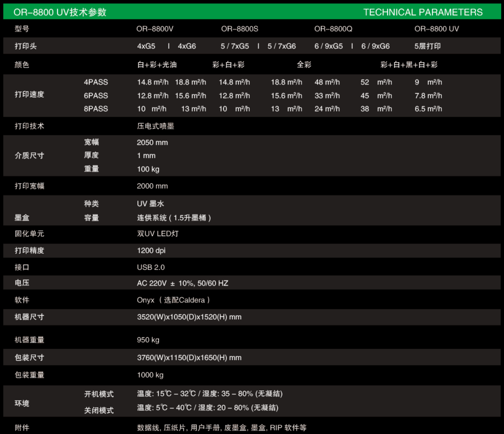
Task: Click the 压电式喷墨 print technology value
Action: (156, 126)
